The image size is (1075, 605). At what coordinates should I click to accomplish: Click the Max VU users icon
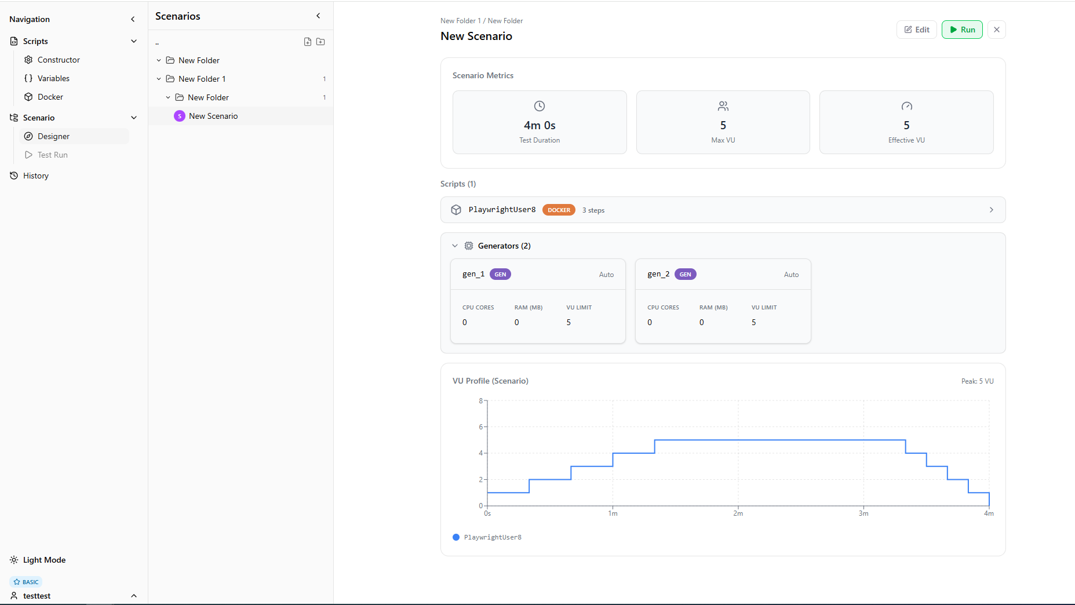pyautogui.click(x=723, y=106)
